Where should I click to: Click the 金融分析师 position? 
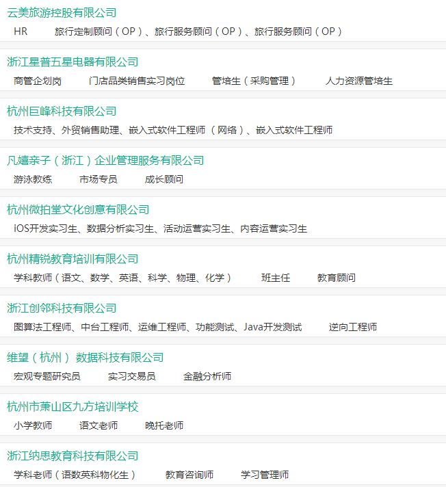pos(207,376)
